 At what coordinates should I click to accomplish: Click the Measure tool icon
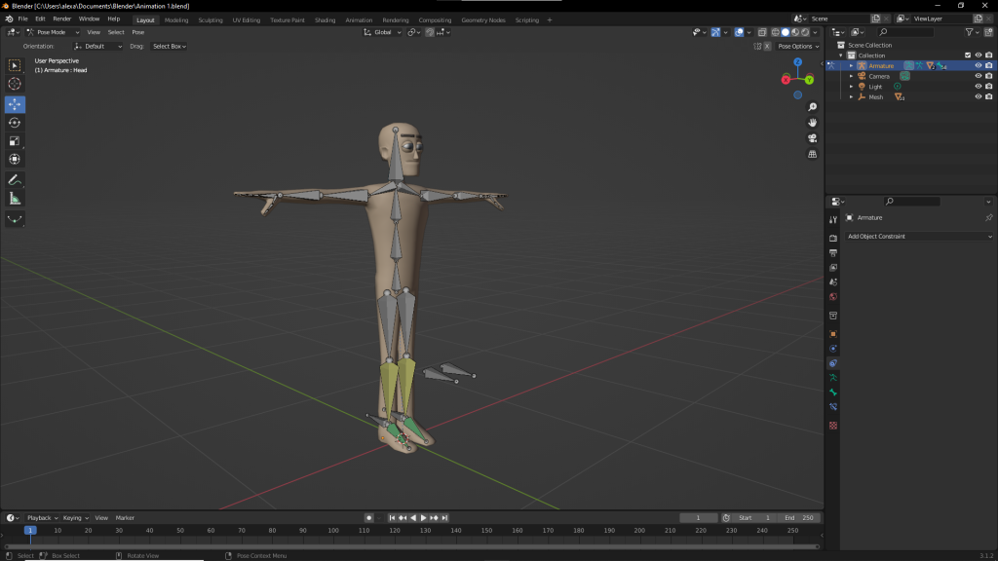(x=15, y=199)
